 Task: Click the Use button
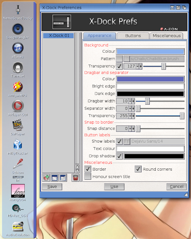[114, 187]
